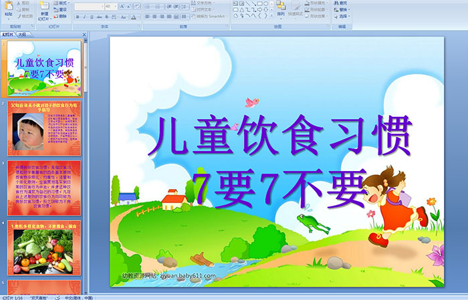Click the Delete (删除) slide icon

coord(56,16)
